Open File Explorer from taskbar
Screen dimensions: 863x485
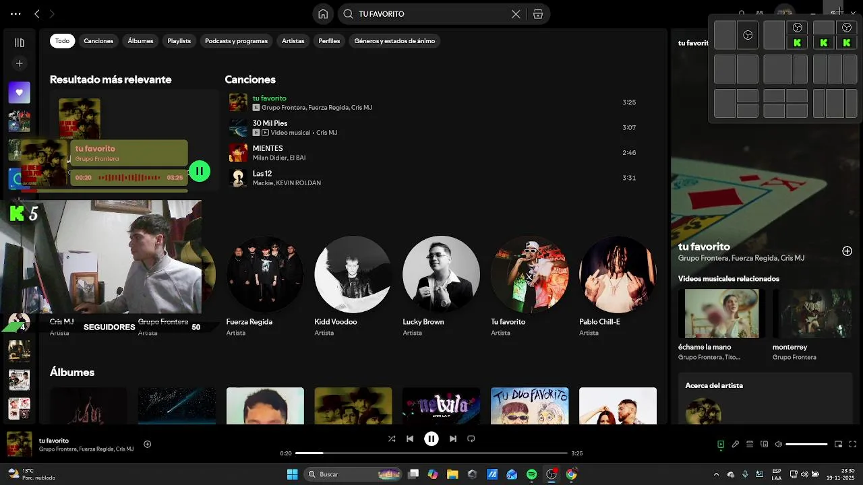[452, 474]
